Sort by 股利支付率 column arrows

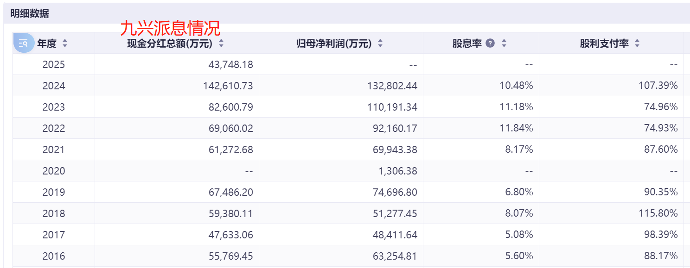coord(637,44)
